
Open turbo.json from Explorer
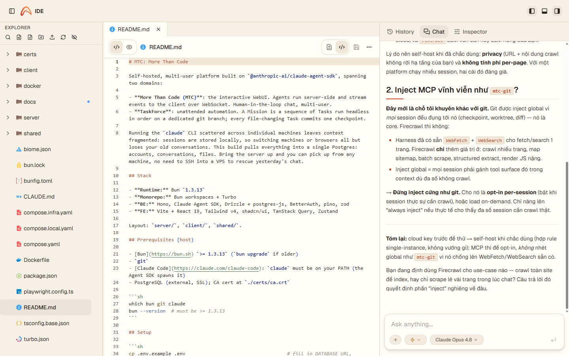pyautogui.click(x=45, y=339)
